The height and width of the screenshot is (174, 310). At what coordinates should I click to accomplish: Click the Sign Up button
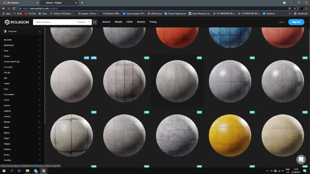[296, 22]
